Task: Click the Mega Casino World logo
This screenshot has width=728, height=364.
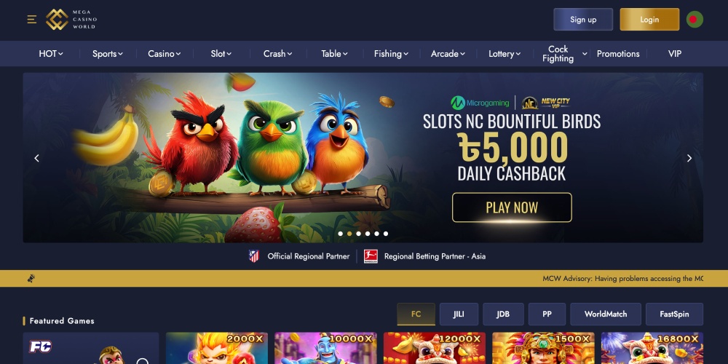Action: click(71, 20)
